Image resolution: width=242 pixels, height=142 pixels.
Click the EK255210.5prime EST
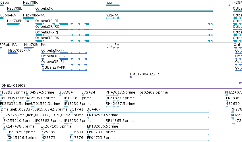4,124
